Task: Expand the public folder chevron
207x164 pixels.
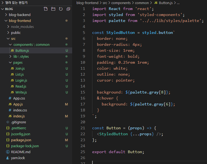Action: coord(8,33)
